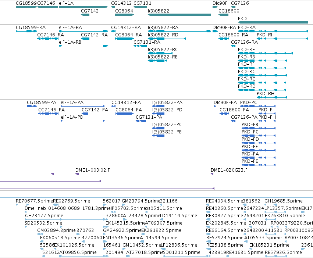Screen dimensions: 313x258
Task: Select protein PKD-PG
Action: (x=249, y=103)
